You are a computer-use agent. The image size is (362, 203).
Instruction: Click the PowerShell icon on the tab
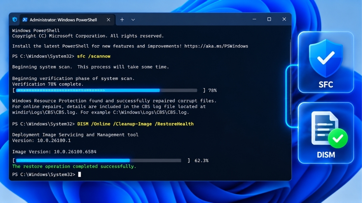tap(25, 20)
